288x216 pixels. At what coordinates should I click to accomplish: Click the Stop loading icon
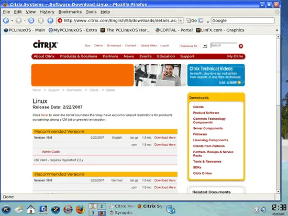click(x=41, y=20)
